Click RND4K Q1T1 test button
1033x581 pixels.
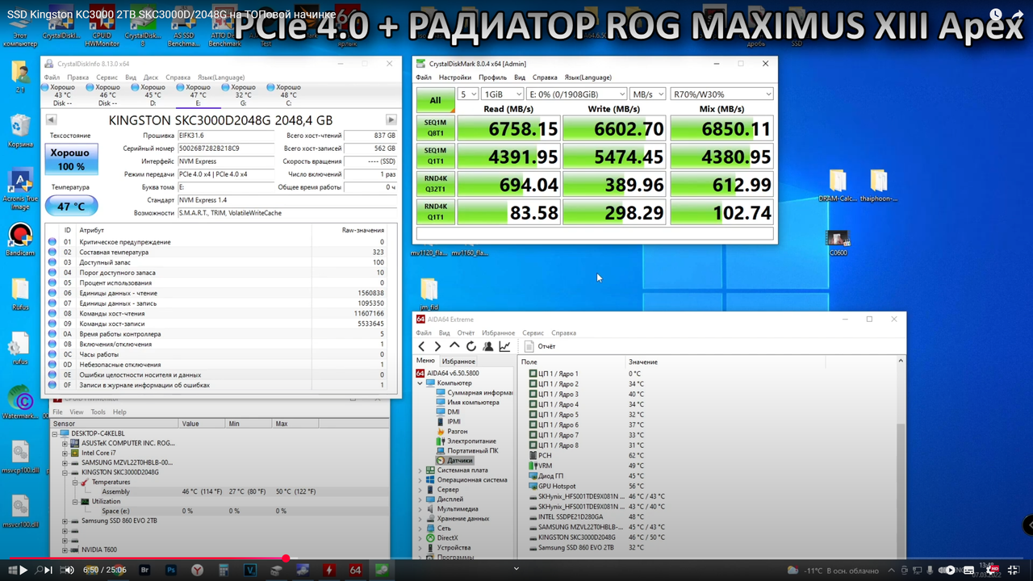435,211
